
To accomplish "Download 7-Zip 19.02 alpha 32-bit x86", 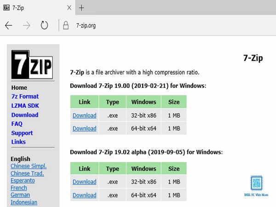I will [x=85, y=182].
